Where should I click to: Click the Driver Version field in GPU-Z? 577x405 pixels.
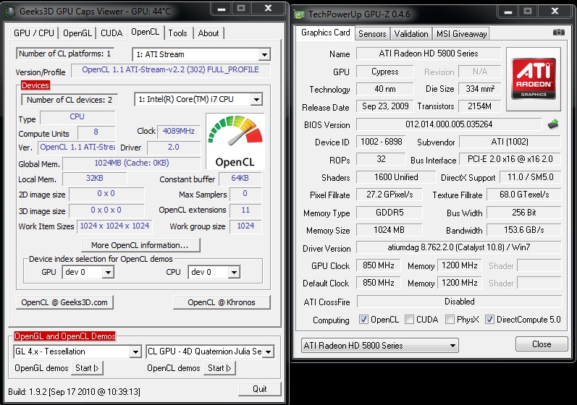tap(458, 247)
